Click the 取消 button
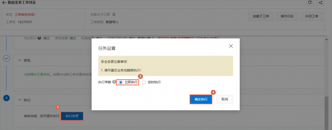 pyautogui.click(x=225, y=99)
